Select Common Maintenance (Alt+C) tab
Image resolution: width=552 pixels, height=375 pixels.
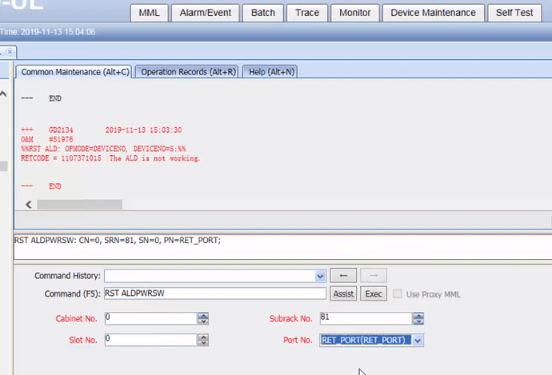pyautogui.click(x=74, y=72)
